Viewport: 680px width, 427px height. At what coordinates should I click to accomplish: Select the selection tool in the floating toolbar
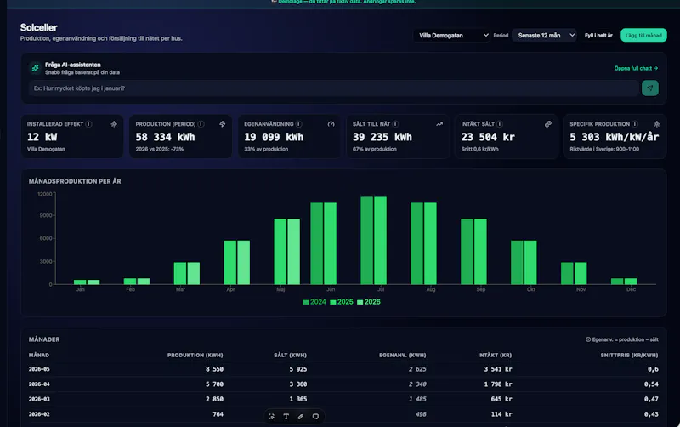coord(271,417)
